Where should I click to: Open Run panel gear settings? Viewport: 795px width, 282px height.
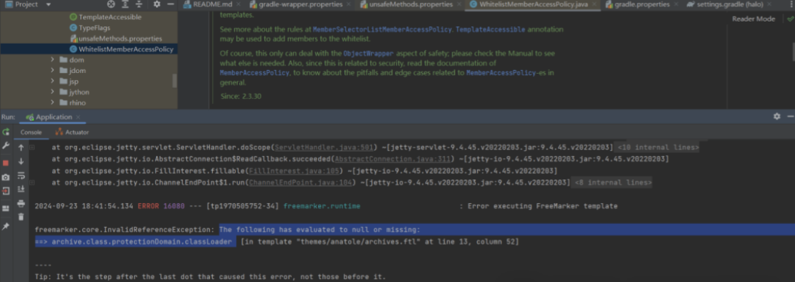tap(777, 117)
